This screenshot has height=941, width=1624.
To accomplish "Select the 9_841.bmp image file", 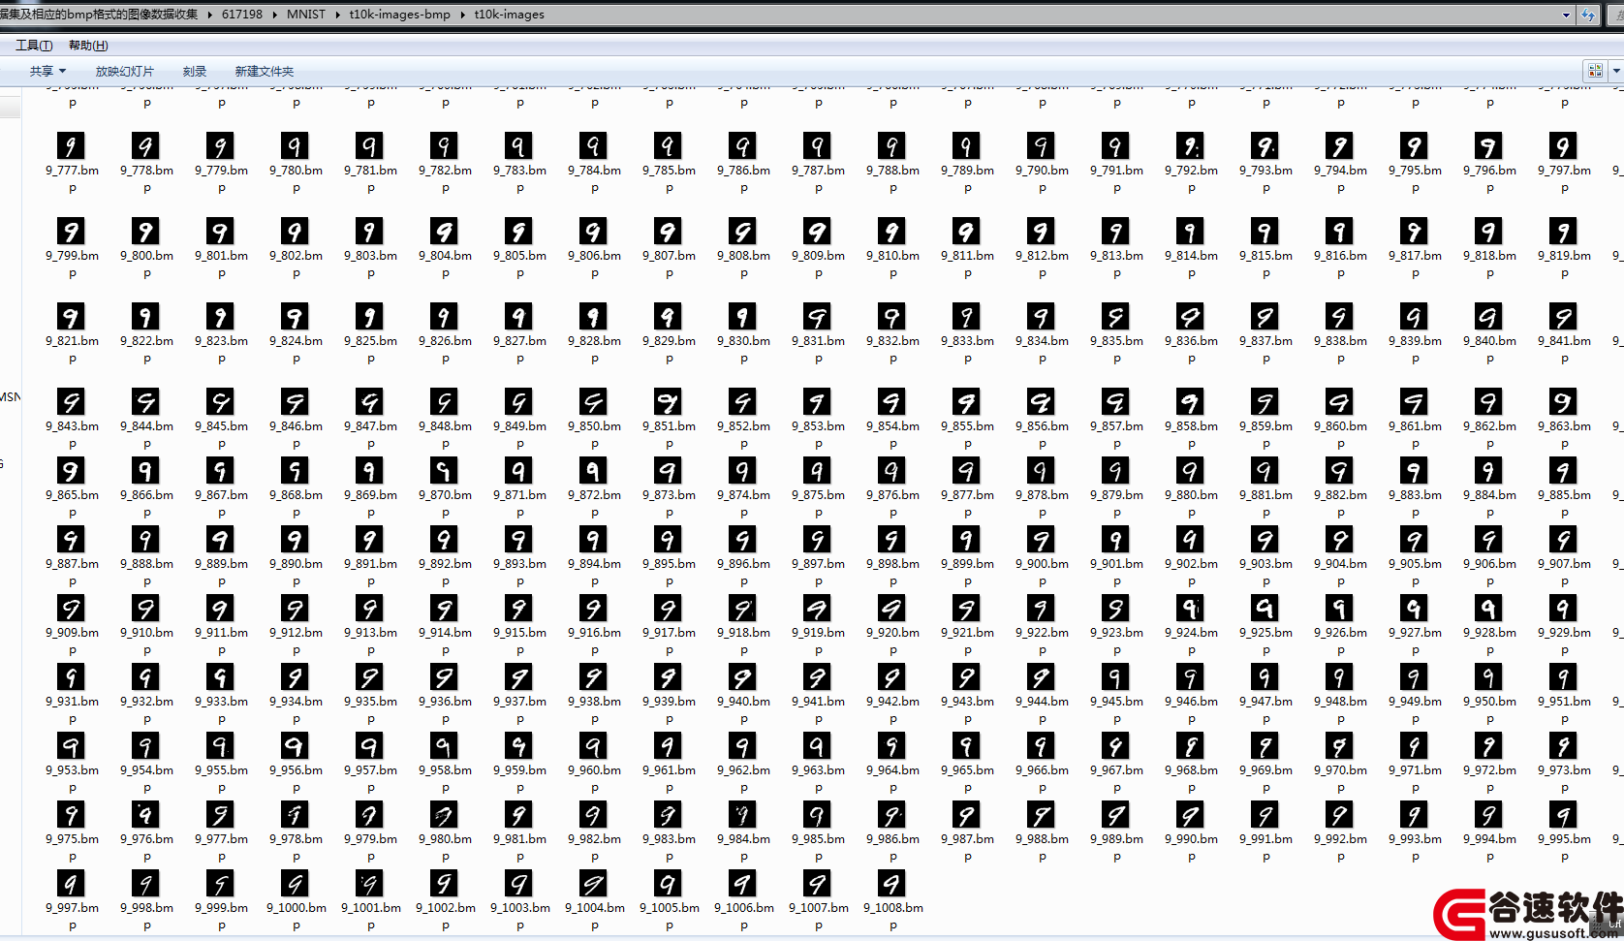I will [x=1564, y=331].
